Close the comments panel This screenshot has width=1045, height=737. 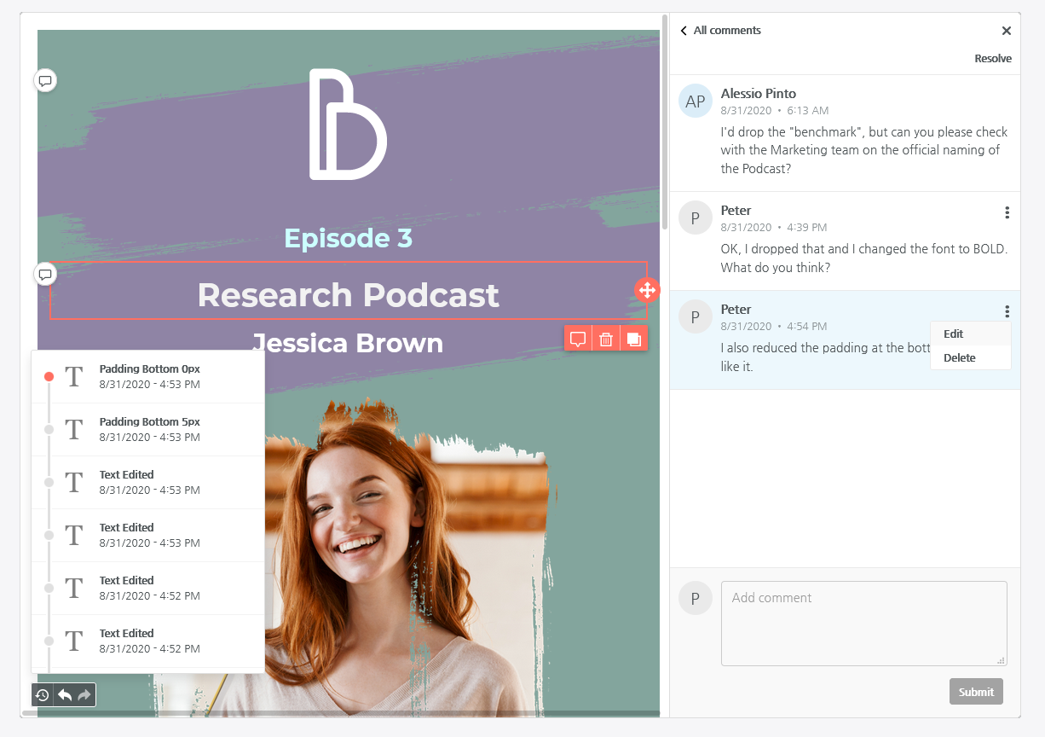pyautogui.click(x=1006, y=31)
